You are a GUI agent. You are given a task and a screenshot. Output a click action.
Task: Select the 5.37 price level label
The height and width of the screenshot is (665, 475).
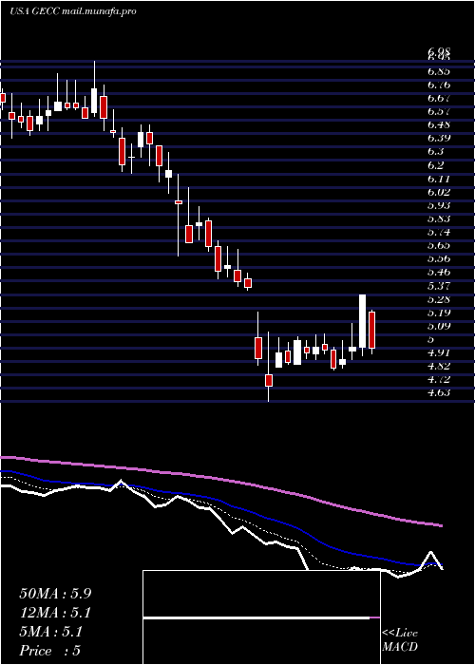439,286
